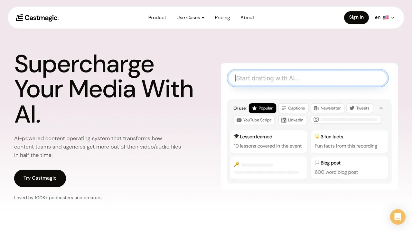Viewport: 412px width, 231px height.
Task: Click the Castmagic wordmark
Action: pyautogui.click(x=42, y=18)
